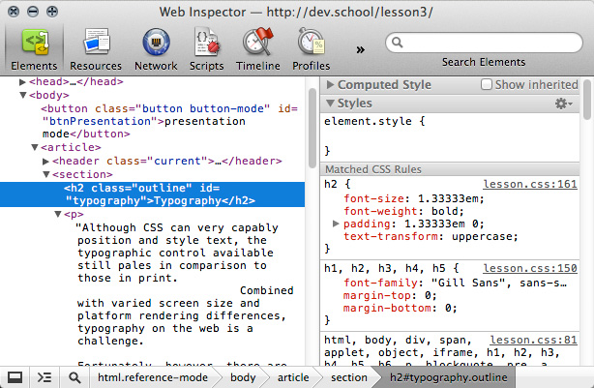594x388 pixels.
Task: Open the Elements panel
Action: pyautogui.click(x=34, y=49)
